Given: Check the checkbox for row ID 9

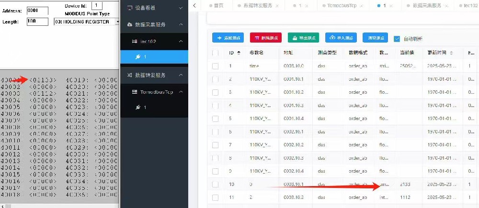Looking at the screenshot, I should pyautogui.click(x=216, y=171).
